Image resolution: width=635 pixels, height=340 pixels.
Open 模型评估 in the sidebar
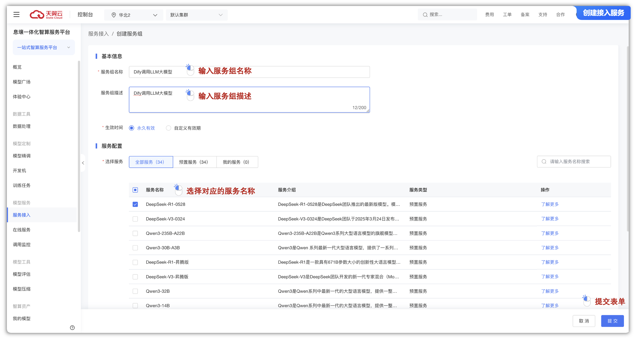[x=22, y=274]
